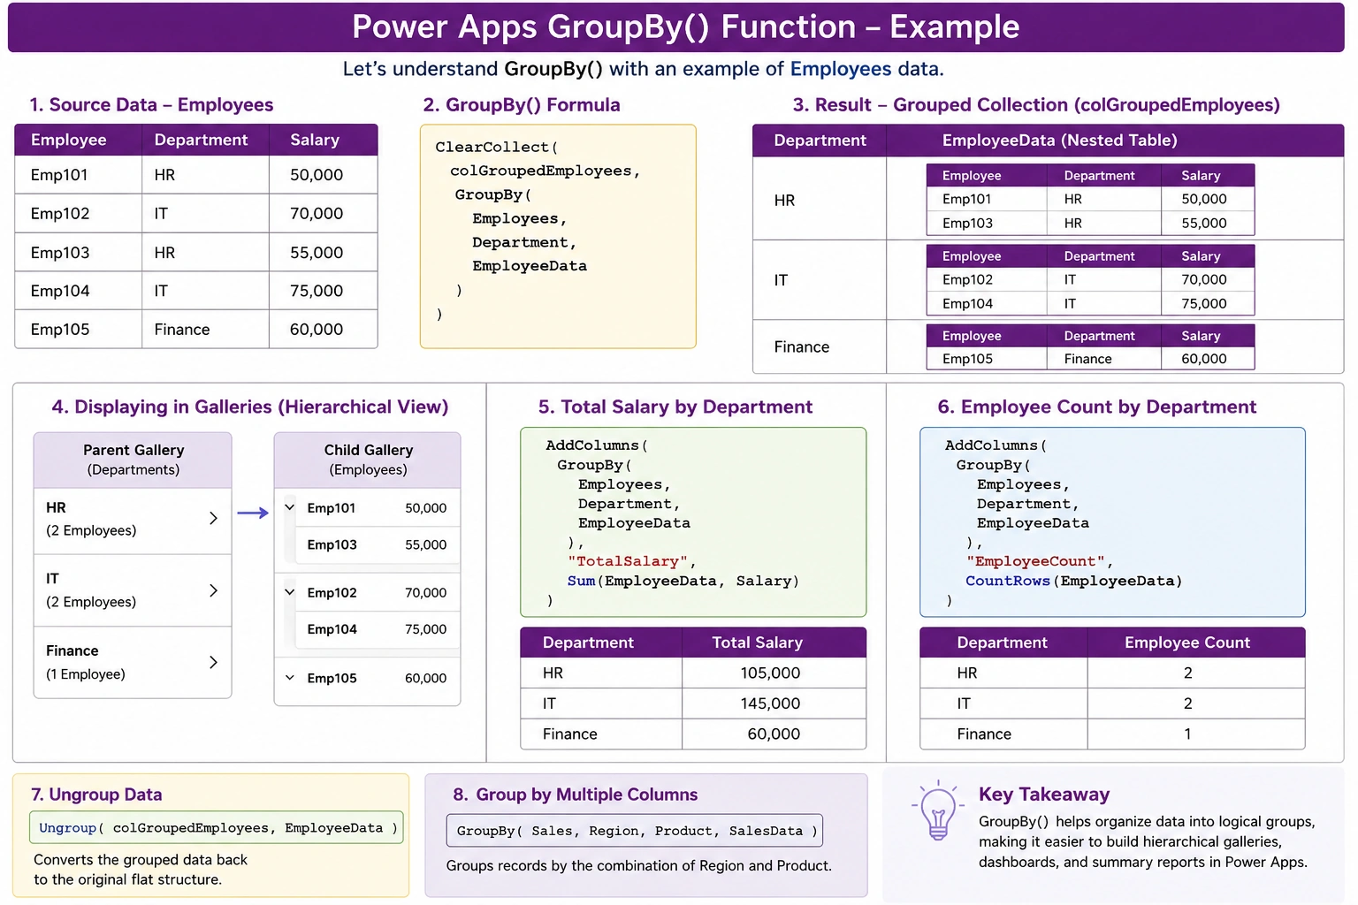The height and width of the screenshot is (905, 1358).
Task: Select the 105,000 value in the Total Salary table
Action: click(770, 673)
